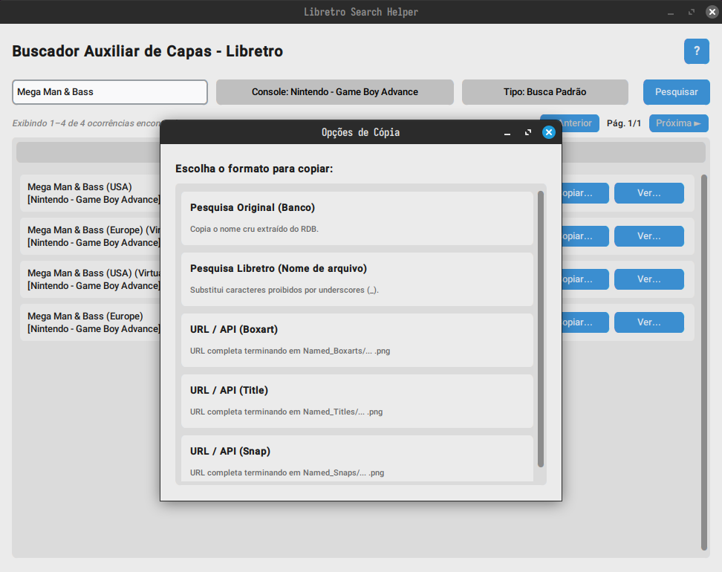The image size is (722, 572).
Task: Minimize the Libretro Search Helper window
Action: [671, 13]
